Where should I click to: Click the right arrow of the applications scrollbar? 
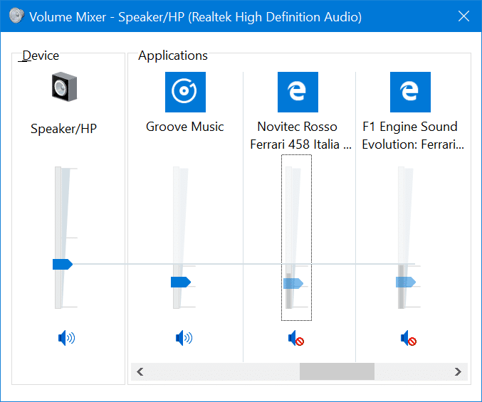pyautogui.click(x=458, y=371)
